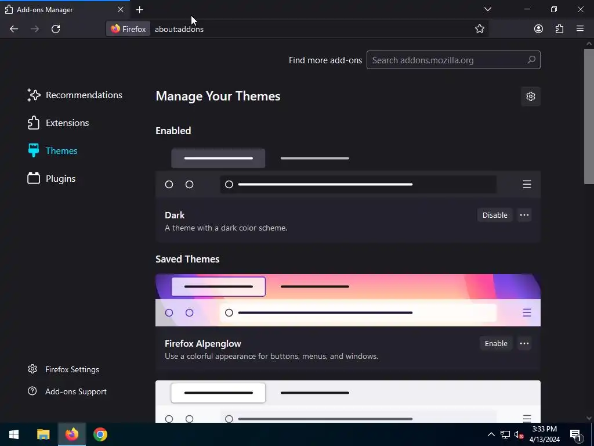Click the Dark theme name
The image size is (594, 446).
pyautogui.click(x=175, y=215)
